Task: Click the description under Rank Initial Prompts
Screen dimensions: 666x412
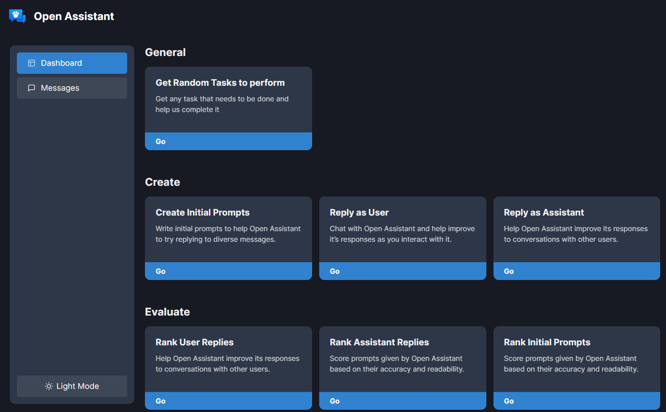Action: (x=571, y=364)
